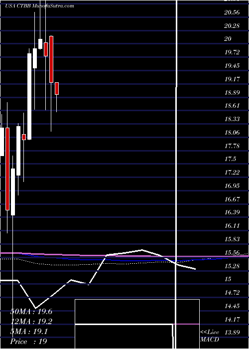249x349 pixels.
Task: Click the 18.61 price axis label
Action: (232, 106)
